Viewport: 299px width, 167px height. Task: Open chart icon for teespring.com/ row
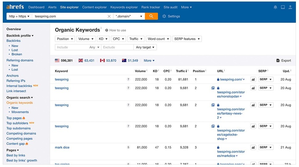click(x=253, y=79)
